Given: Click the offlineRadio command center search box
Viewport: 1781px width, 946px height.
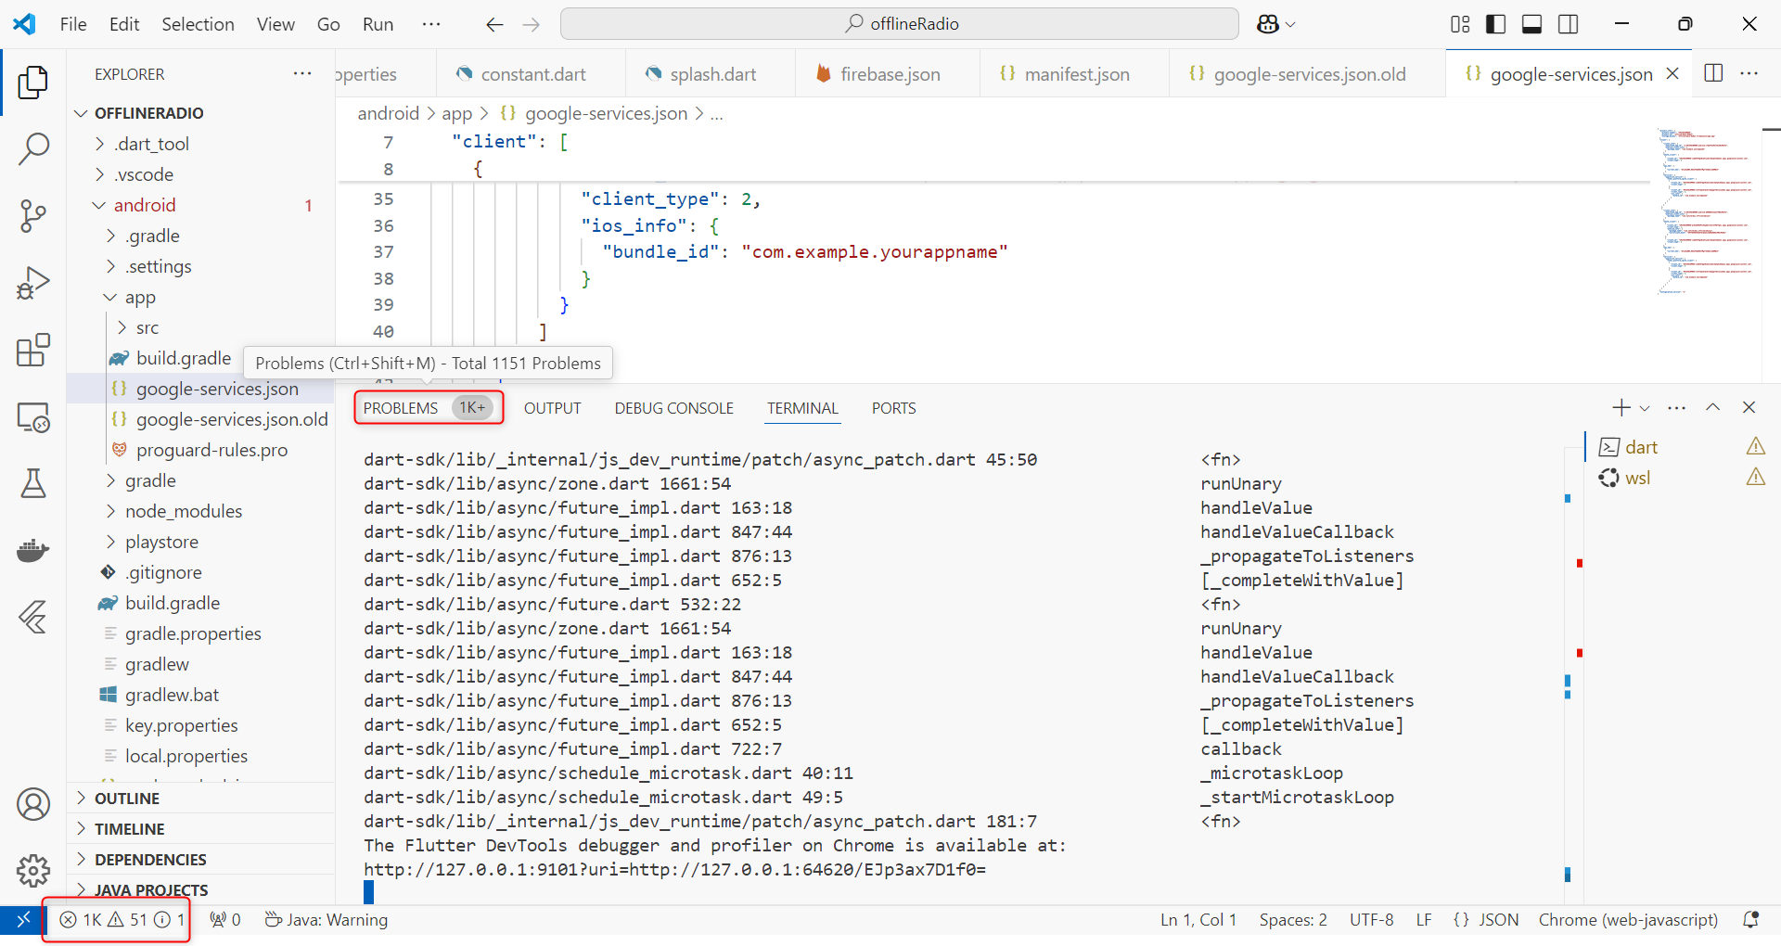Looking at the screenshot, I should [x=899, y=24].
